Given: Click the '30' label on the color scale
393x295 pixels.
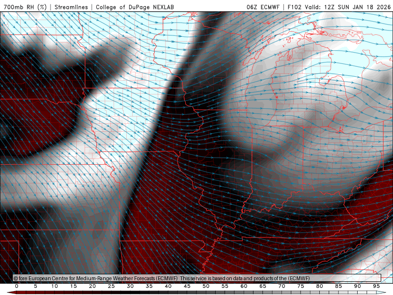Looking at the screenshot, I should click(130, 286).
